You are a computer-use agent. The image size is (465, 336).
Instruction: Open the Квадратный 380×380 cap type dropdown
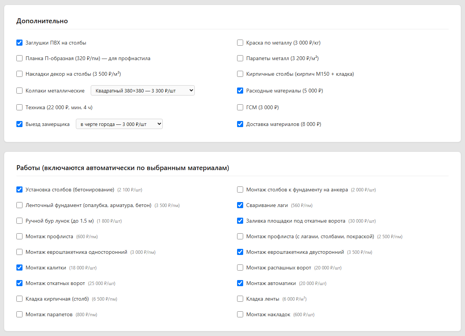pyautogui.click(x=143, y=91)
